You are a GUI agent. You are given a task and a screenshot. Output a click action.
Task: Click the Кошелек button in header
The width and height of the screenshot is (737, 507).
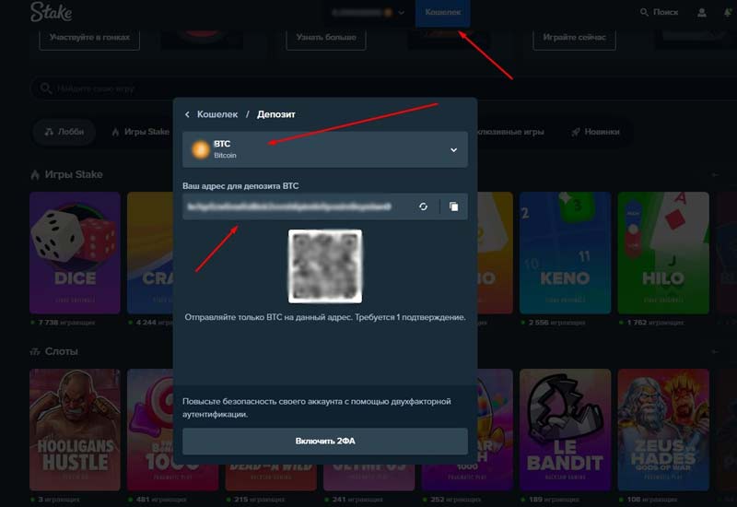pyautogui.click(x=443, y=12)
